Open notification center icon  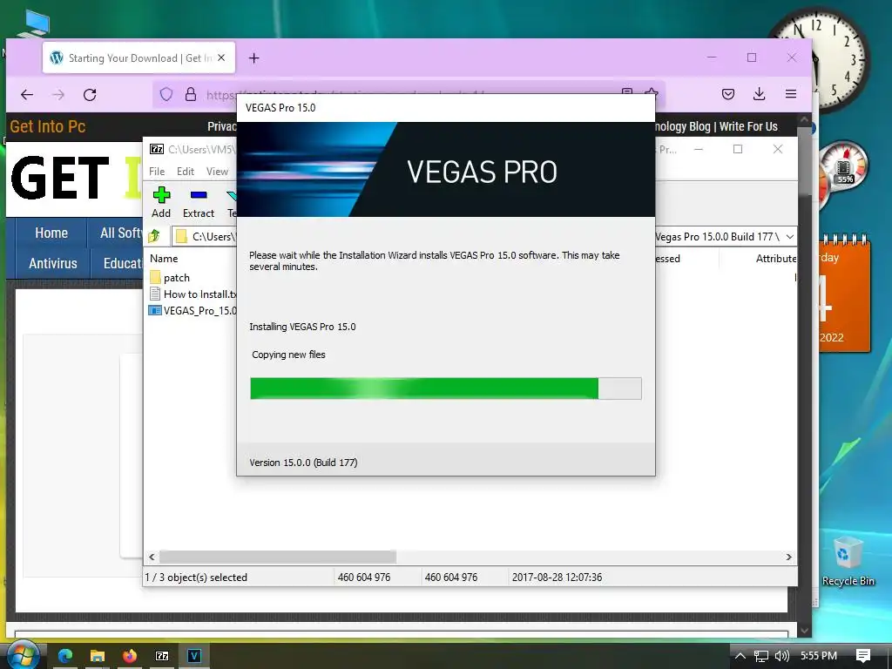[863, 656]
